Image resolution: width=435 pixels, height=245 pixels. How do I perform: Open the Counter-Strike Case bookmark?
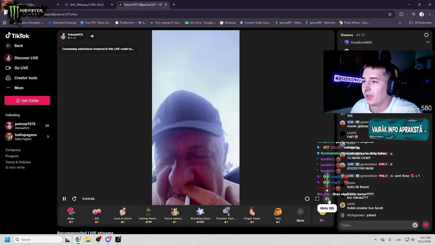pyautogui.click(x=255, y=23)
